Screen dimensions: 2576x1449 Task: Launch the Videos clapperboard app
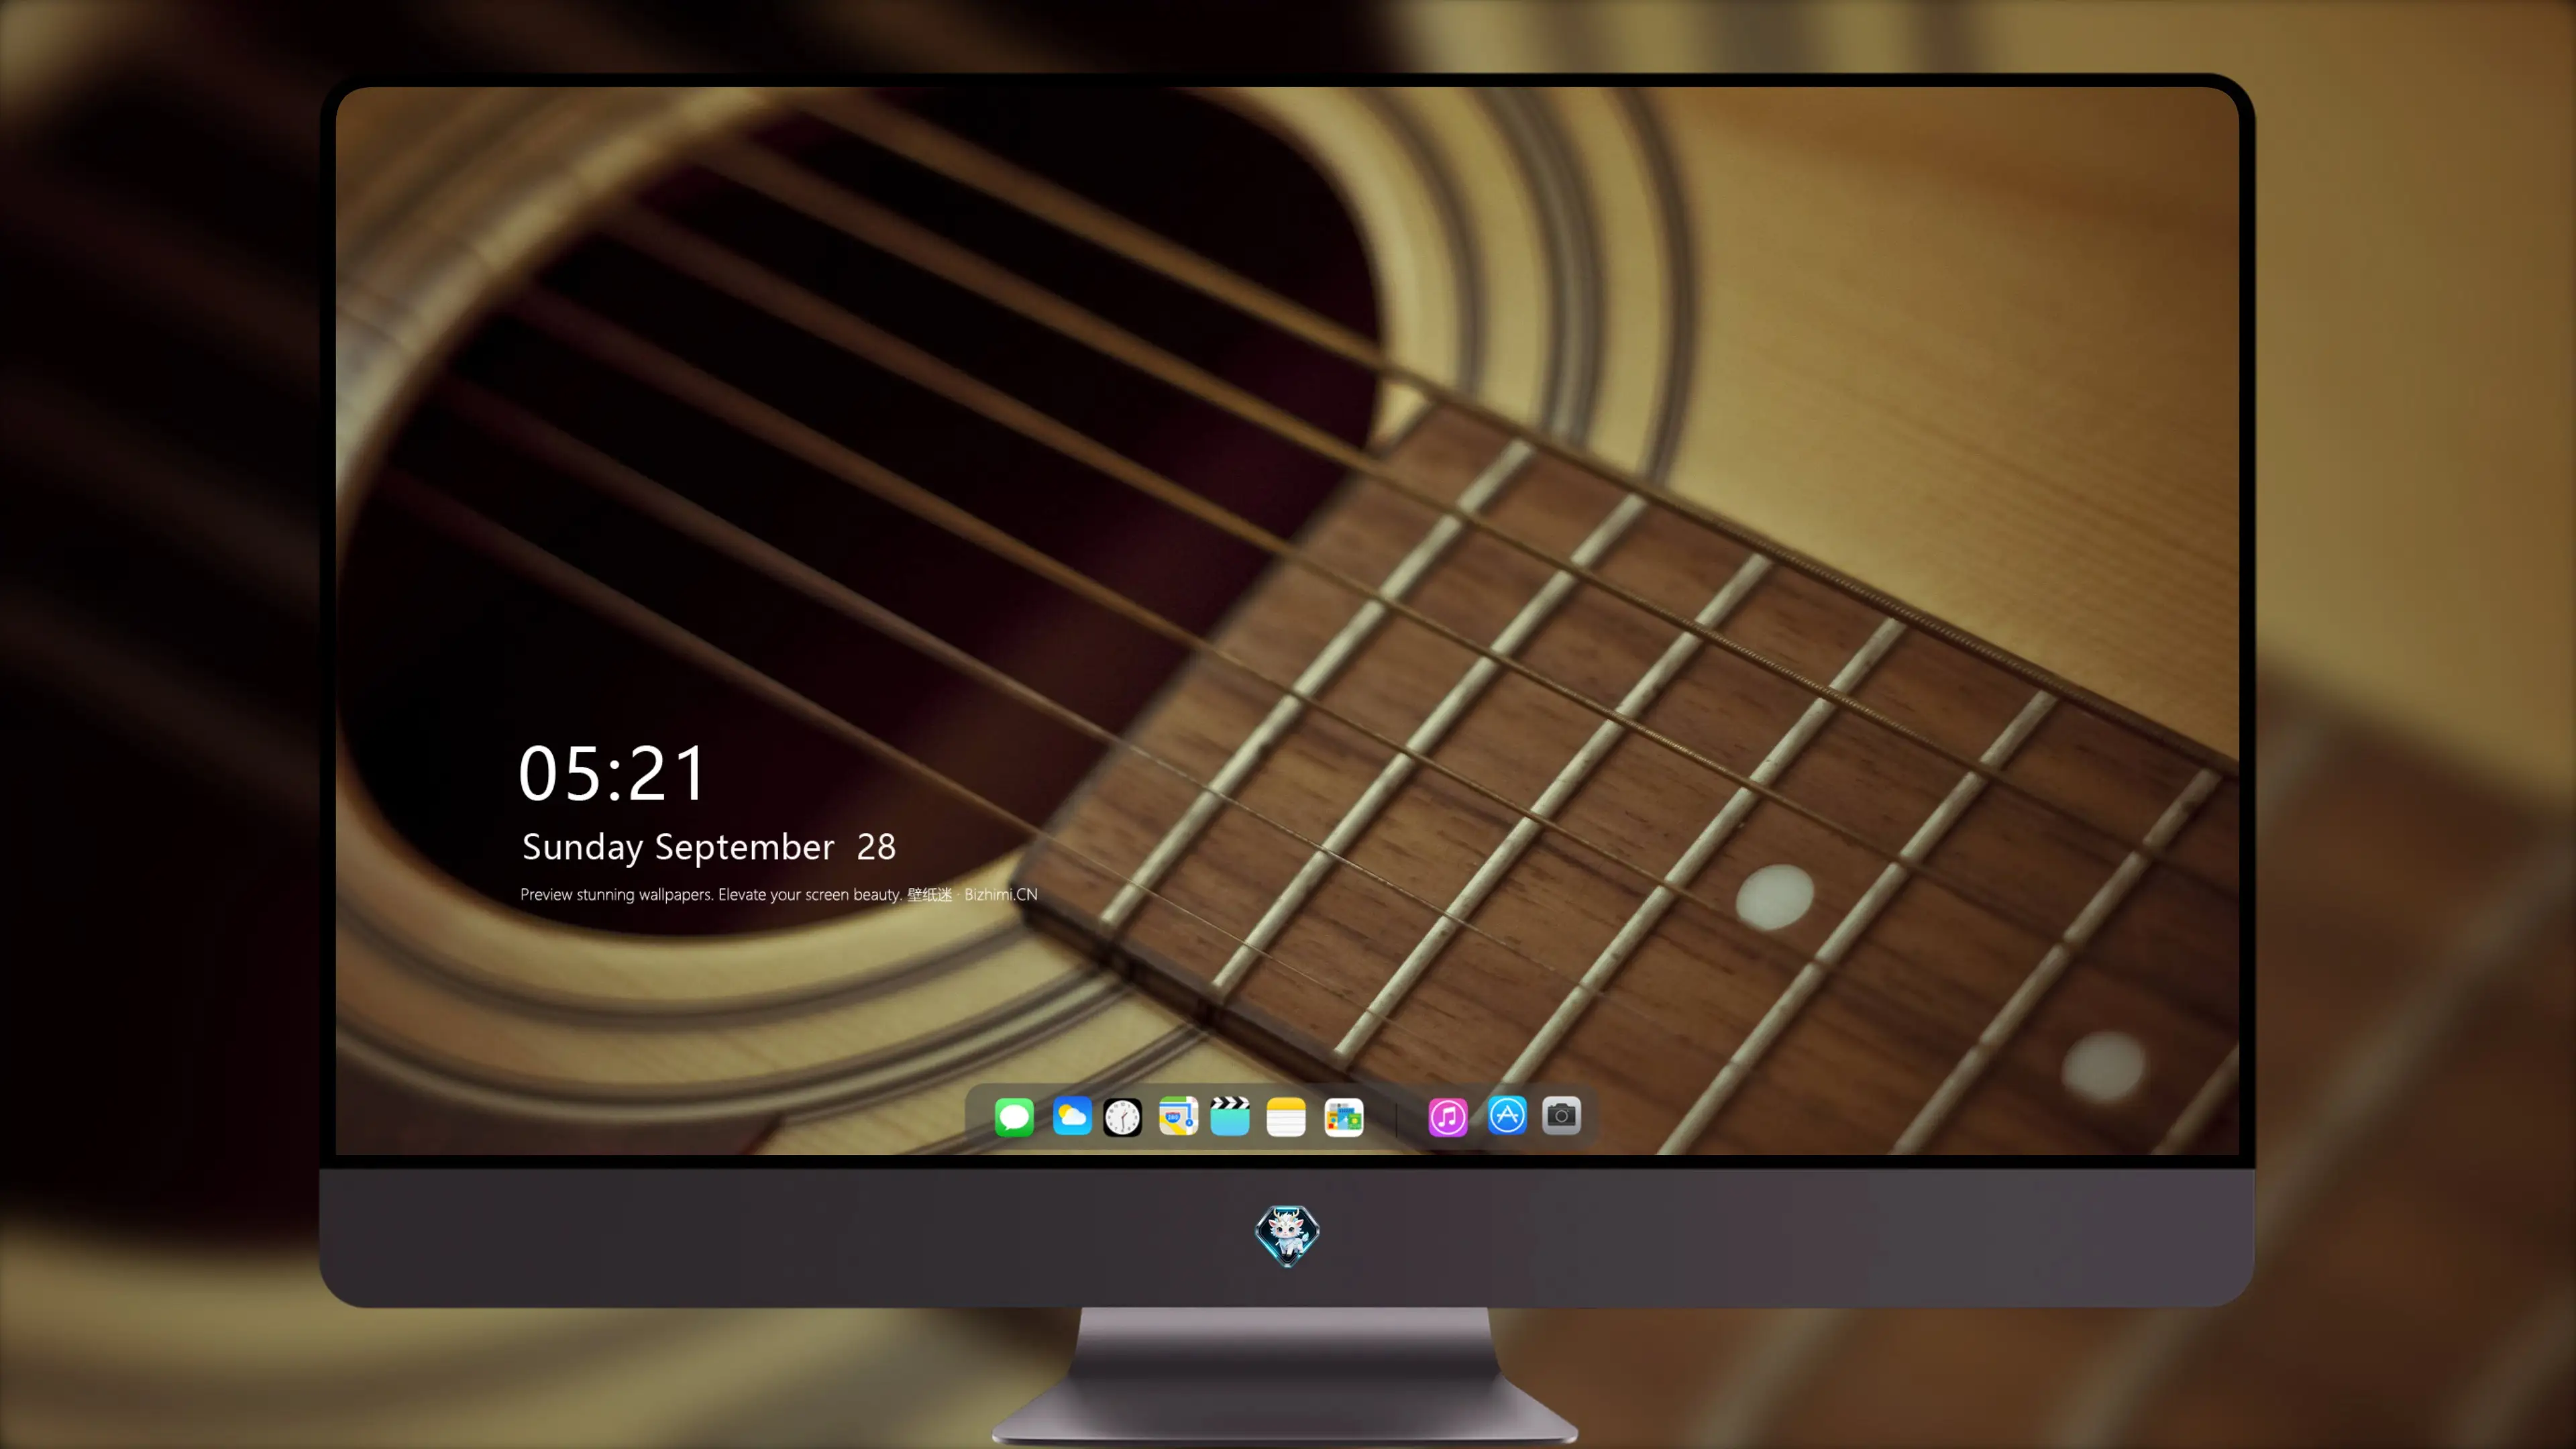click(1230, 1116)
